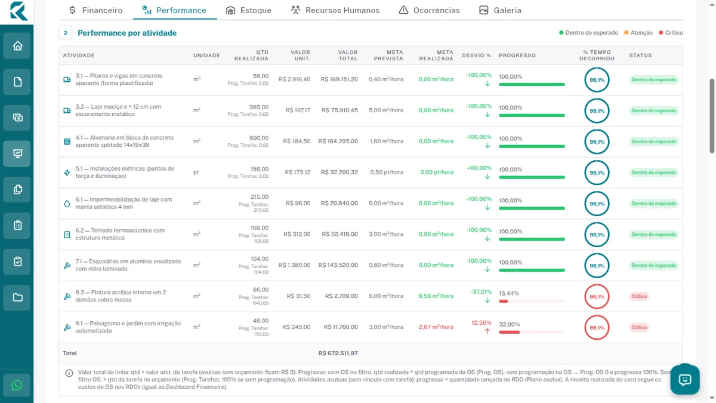Click the folder icon in sidebar
The image size is (716, 403).
point(17,297)
